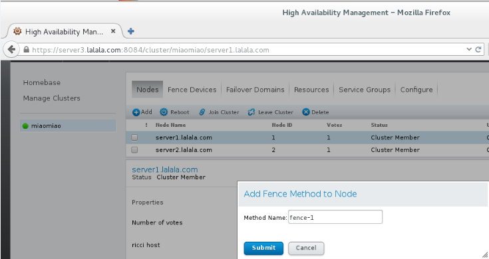The height and width of the screenshot is (259, 489).
Task: Click Cluster Member status for server1 row
Action: pos(395,137)
